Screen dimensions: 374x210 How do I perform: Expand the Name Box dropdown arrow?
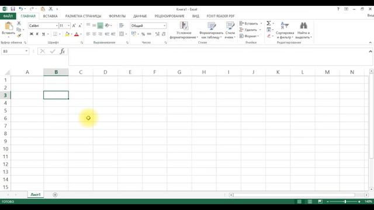point(26,51)
